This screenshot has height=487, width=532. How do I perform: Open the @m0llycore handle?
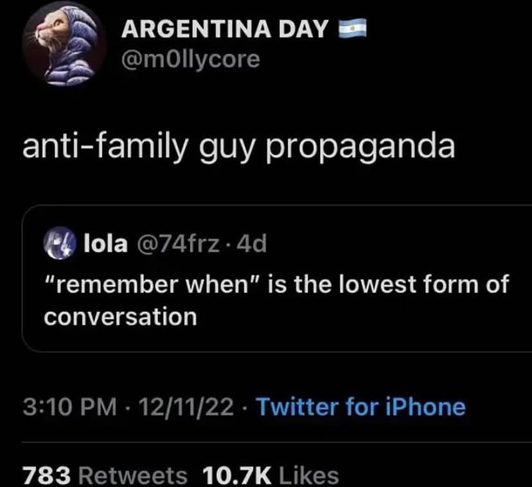(x=191, y=59)
